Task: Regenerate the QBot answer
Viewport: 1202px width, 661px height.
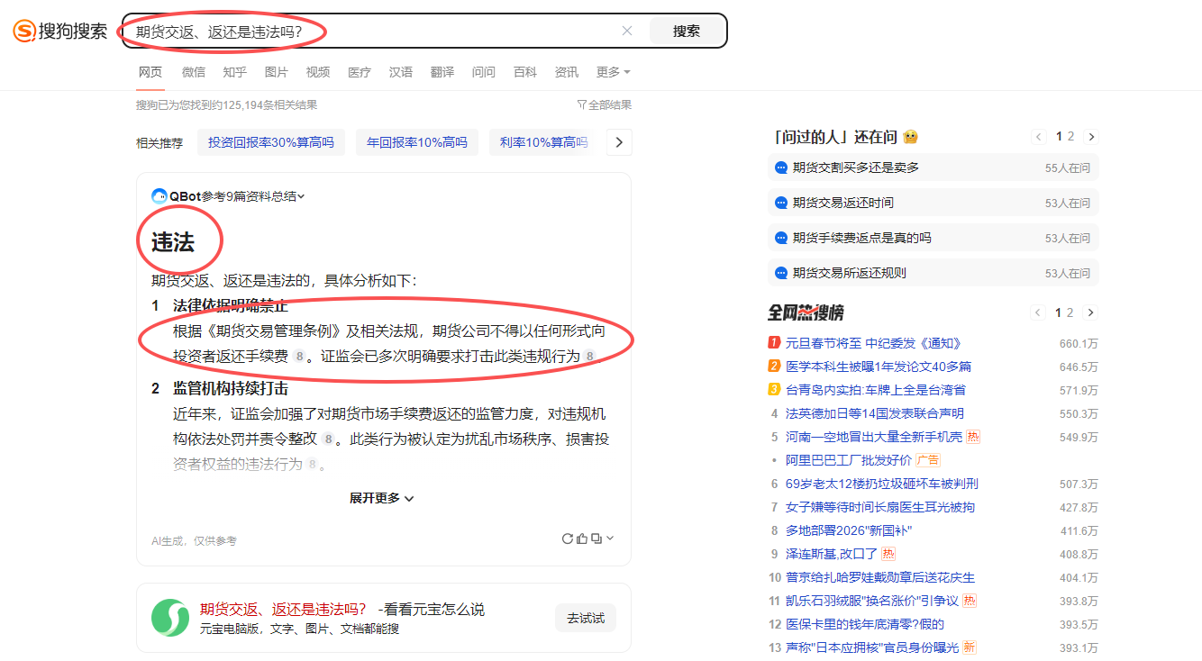Action: click(567, 539)
